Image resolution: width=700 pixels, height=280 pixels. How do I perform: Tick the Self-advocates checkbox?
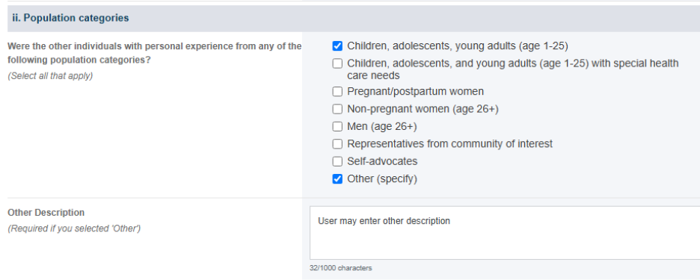(x=337, y=161)
